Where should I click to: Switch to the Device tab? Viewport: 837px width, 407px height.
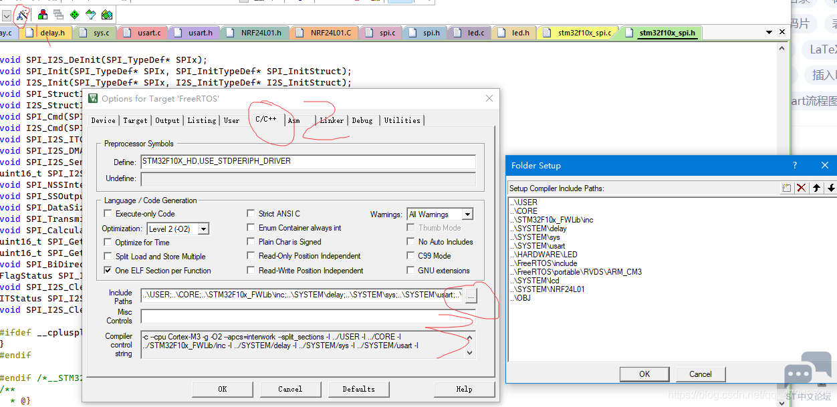(x=104, y=120)
